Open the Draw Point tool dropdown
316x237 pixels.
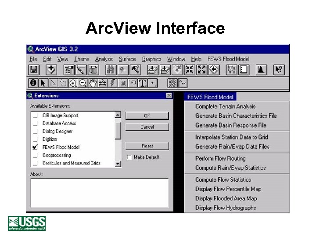click(x=153, y=83)
